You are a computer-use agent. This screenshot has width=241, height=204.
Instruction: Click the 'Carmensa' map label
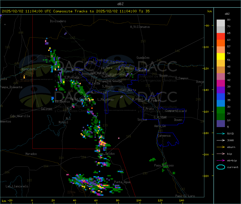[164, 136]
